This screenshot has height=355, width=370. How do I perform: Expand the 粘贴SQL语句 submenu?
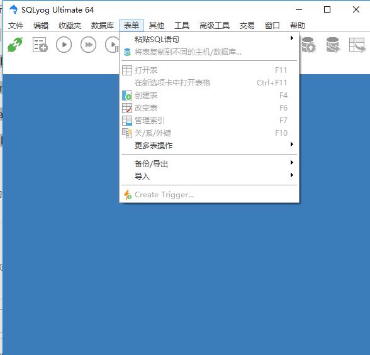209,39
